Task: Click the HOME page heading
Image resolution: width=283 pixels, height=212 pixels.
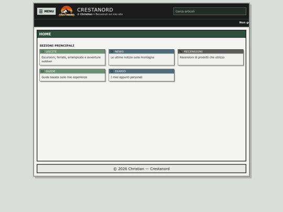Action: coord(45,34)
